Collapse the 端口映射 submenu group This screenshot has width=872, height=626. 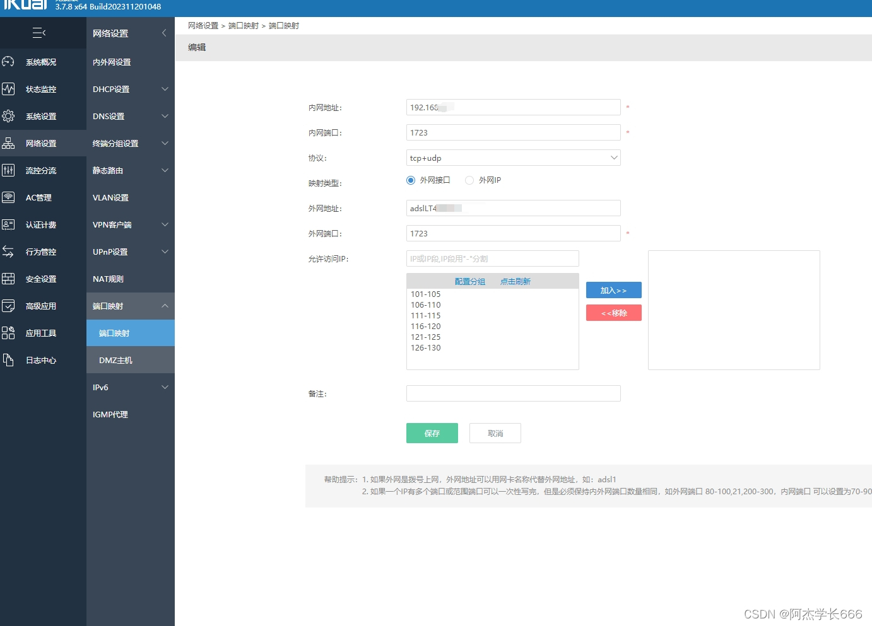click(x=165, y=306)
